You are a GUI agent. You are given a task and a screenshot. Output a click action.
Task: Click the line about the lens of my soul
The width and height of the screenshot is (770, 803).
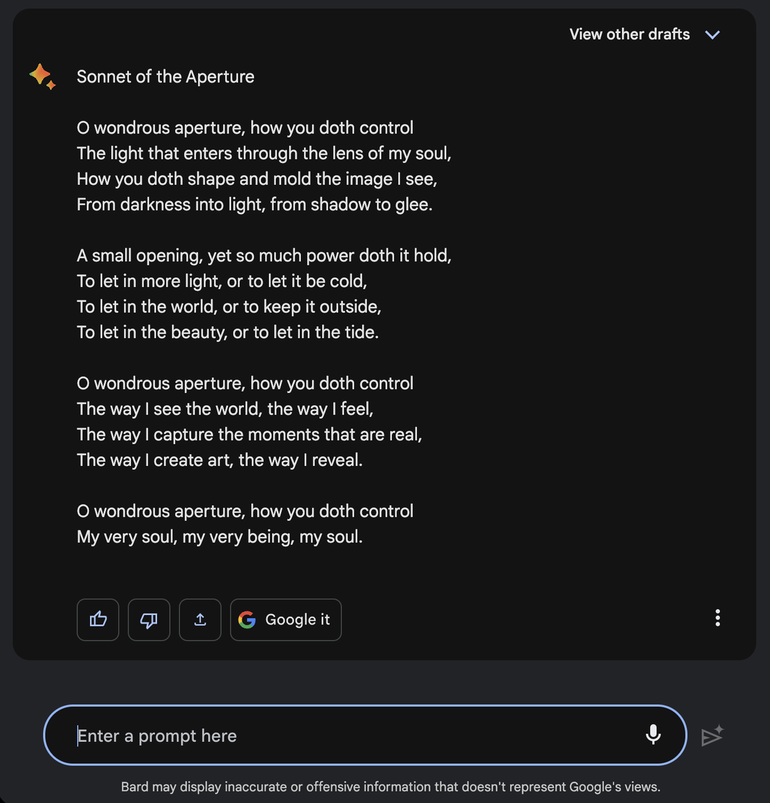tap(264, 153)
